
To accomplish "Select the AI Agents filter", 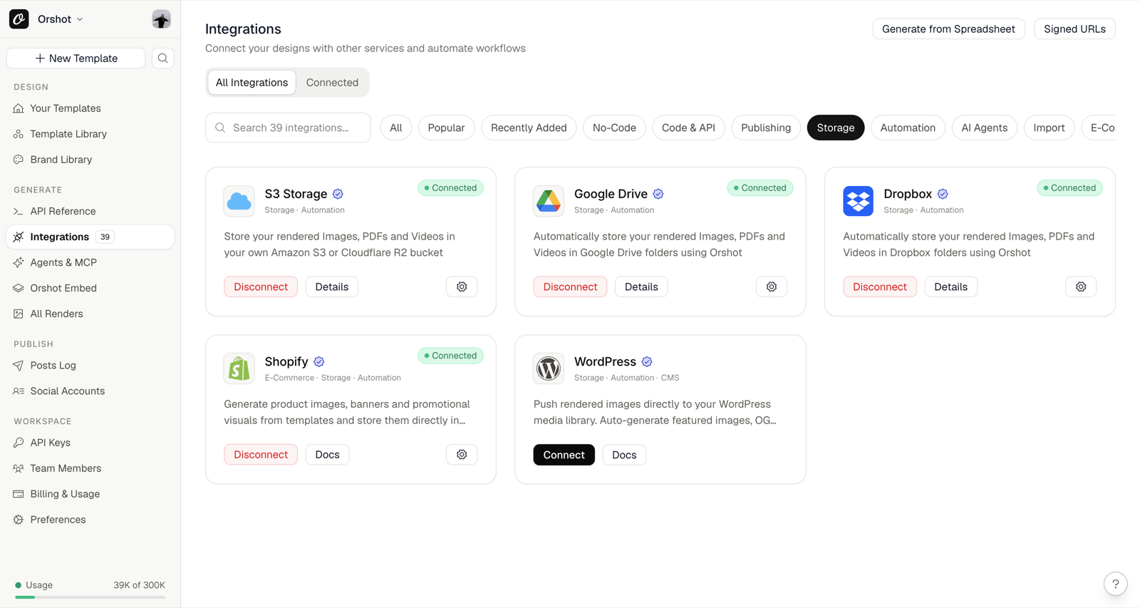I will point(984,128).
